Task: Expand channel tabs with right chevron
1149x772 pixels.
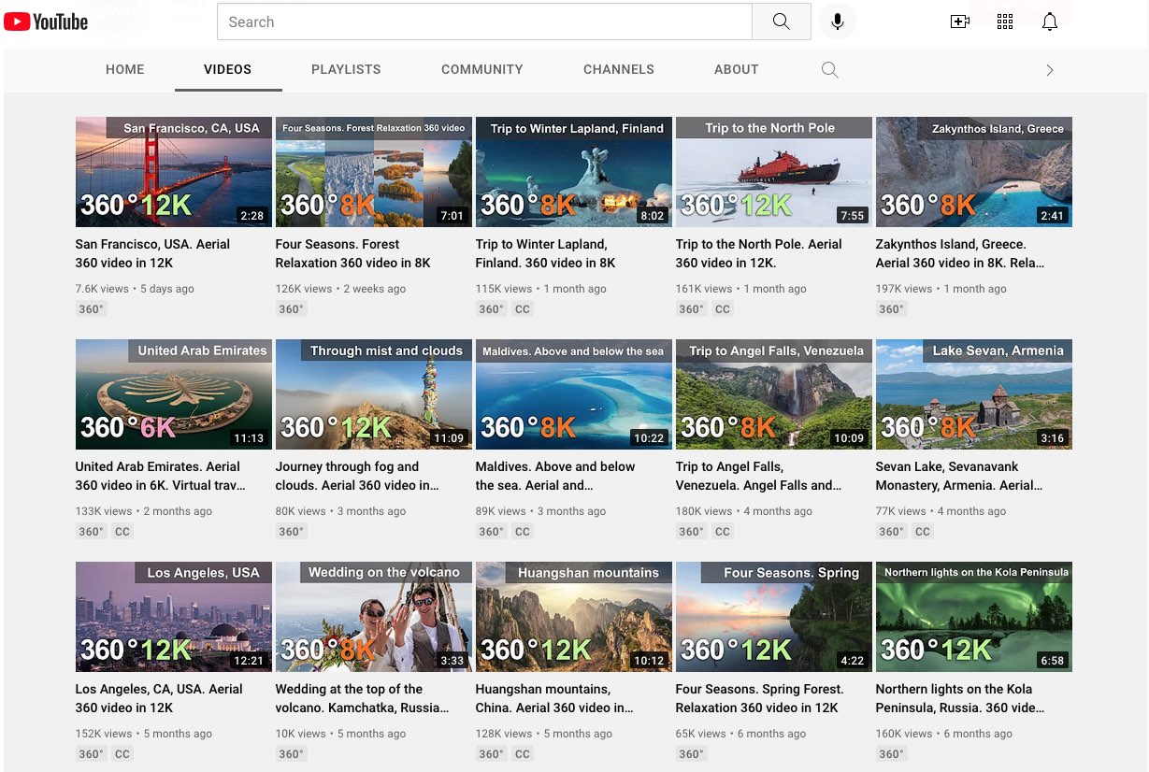Action: click(1049, 70)
